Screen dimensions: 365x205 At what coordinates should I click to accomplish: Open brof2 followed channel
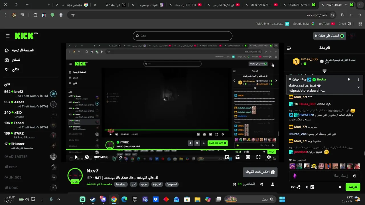(30, 94)
